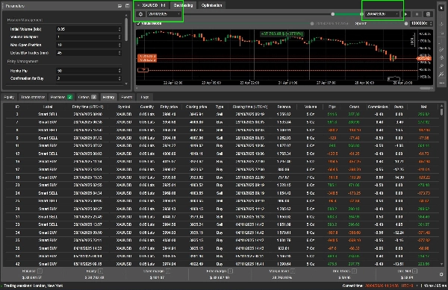This screenshot has height=290, width=448.
Task: Click the info icon next to Unr. Net
Action: [x=415, y=271]
